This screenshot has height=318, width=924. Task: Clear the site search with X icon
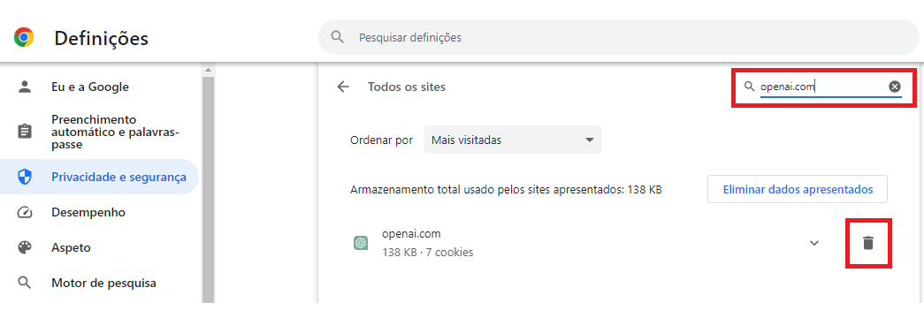click(895, 87)
